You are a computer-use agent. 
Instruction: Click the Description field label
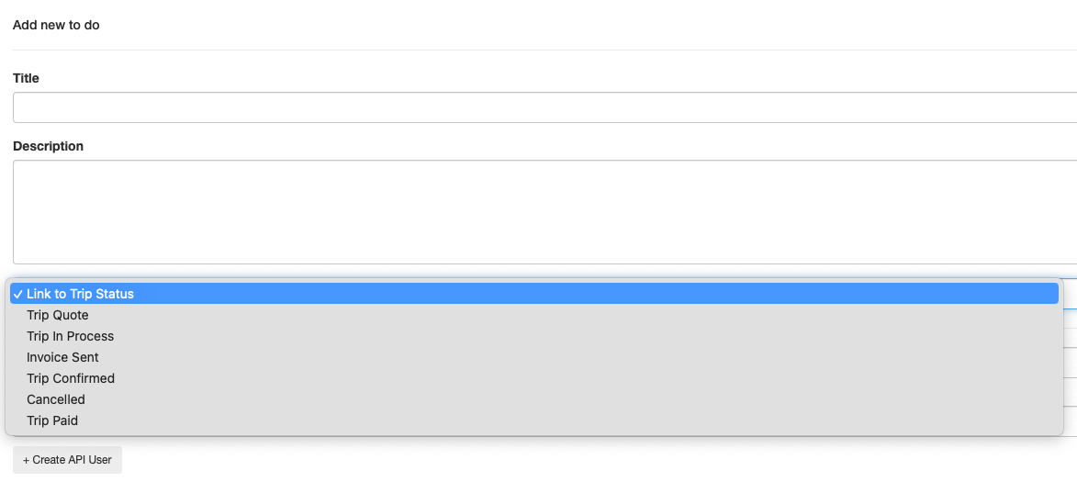[48, 146]
